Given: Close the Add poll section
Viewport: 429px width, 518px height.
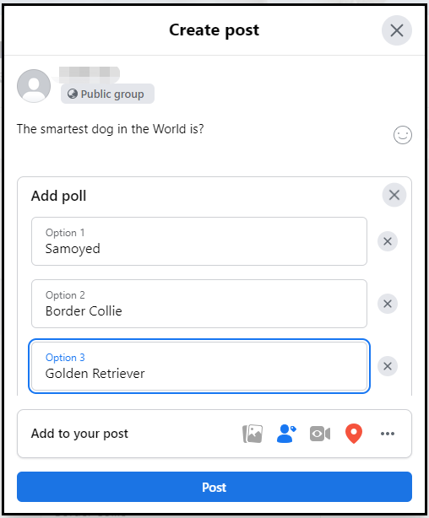Looking at the screenshot, I should point(394,195).
